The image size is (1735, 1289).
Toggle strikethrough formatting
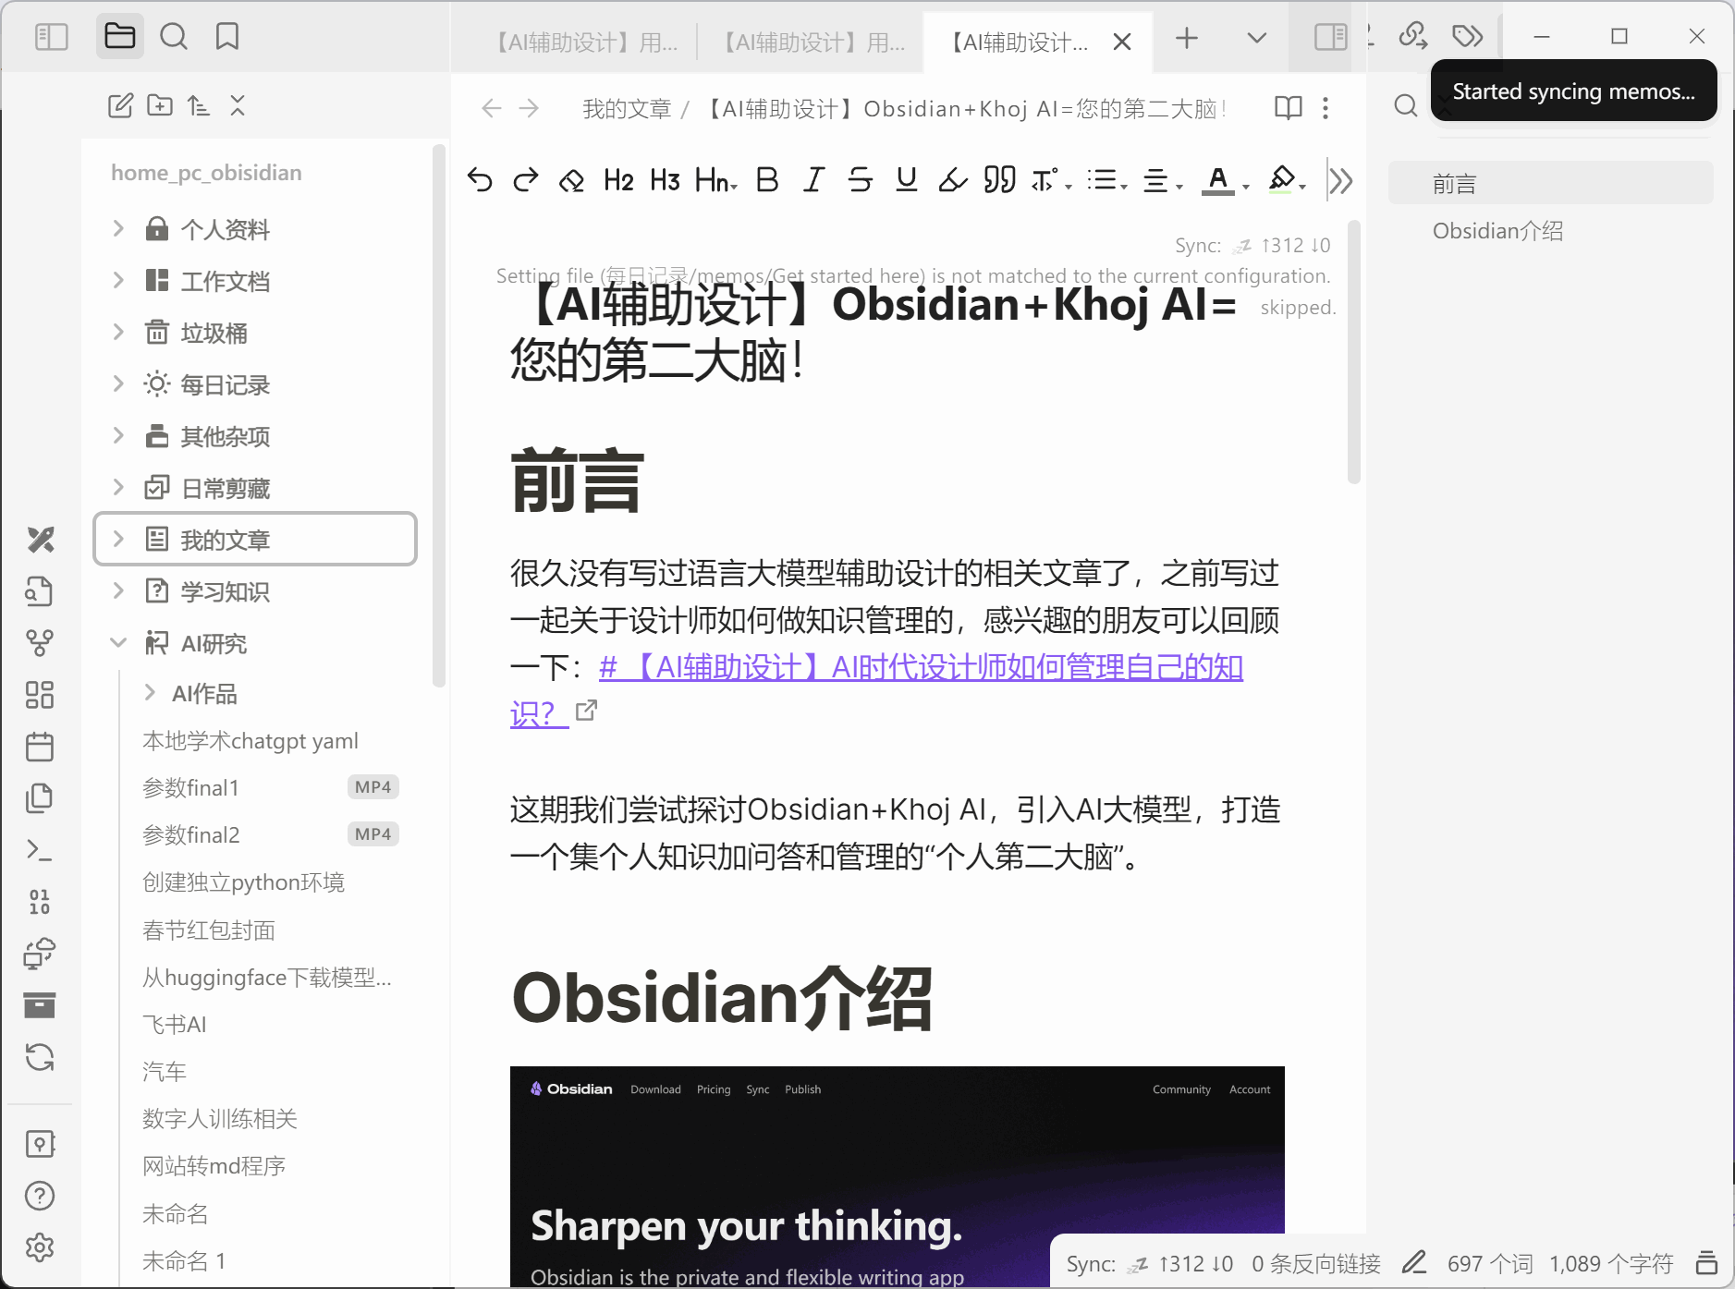pos(861,179)
